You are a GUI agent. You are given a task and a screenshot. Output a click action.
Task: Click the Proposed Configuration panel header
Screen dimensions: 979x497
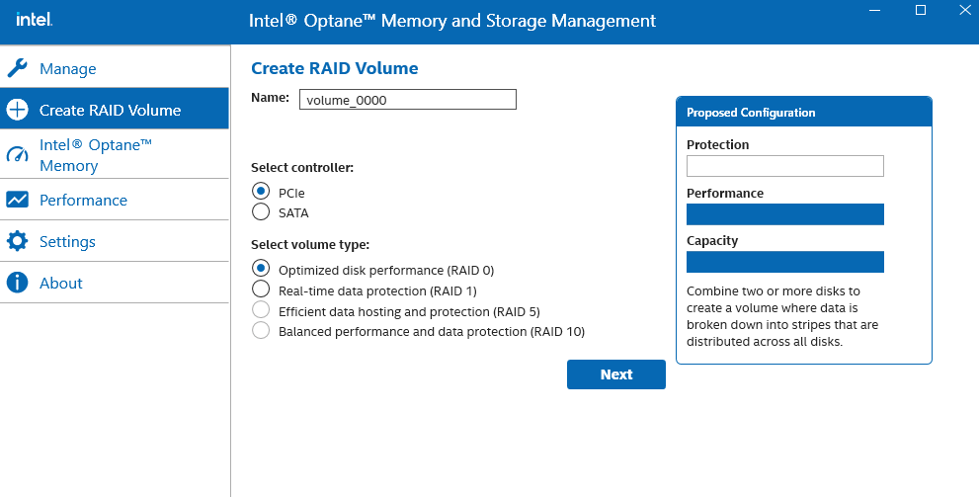803,113
